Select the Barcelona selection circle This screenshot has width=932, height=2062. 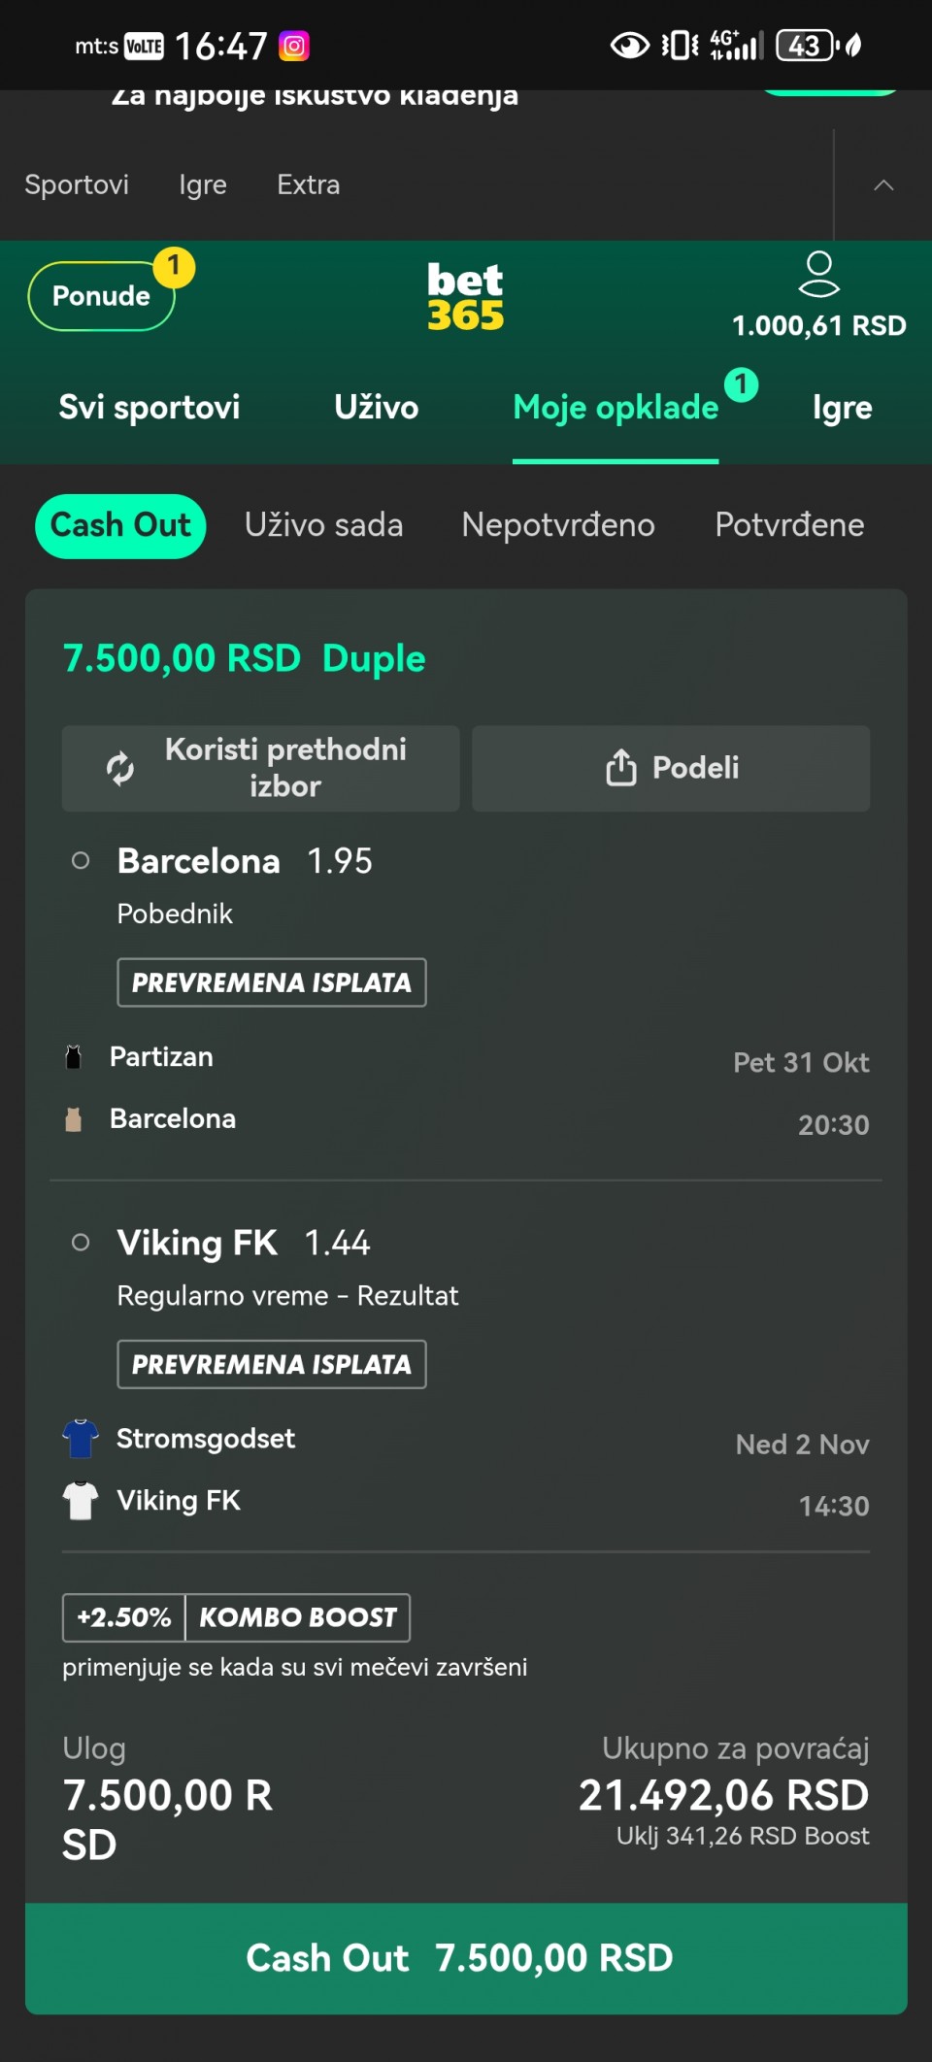point(81,861)
